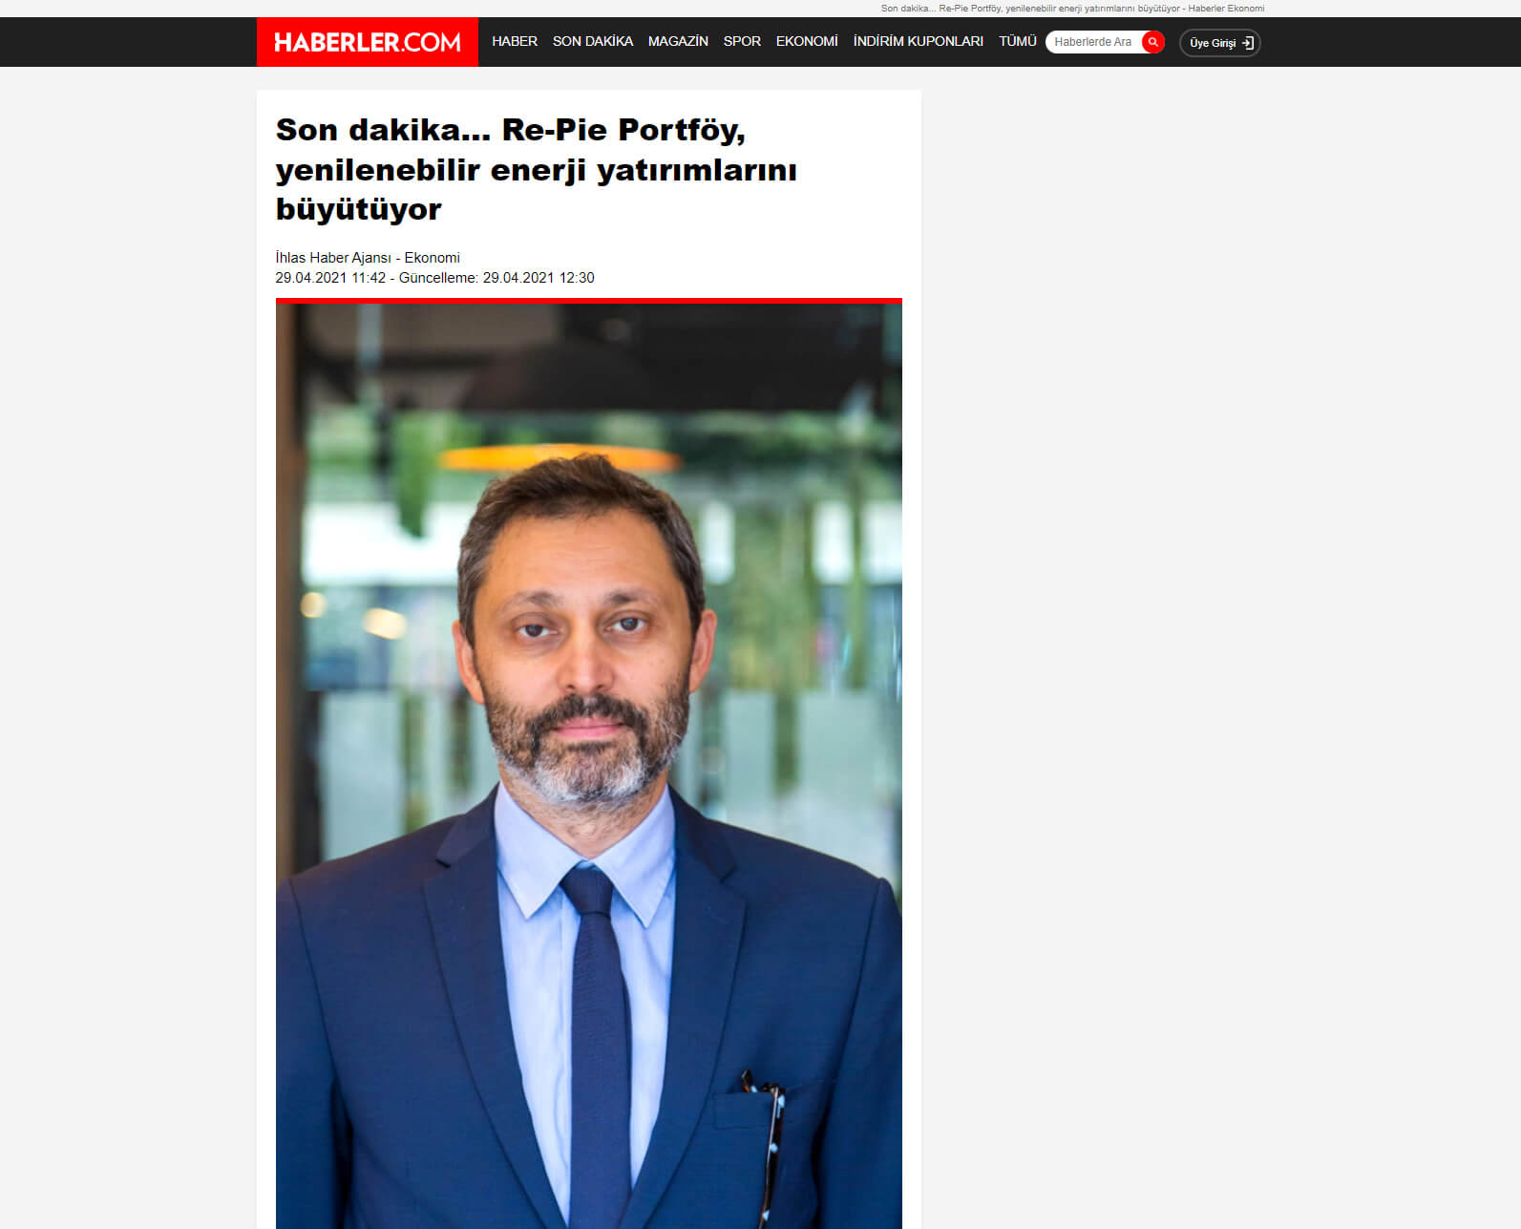Image resolution: width=1521 pixels, height=1229 pixels.
Task: Focus the Haberlerde Ara search field
Action: pyautogui.click(x=1095, y=42)
